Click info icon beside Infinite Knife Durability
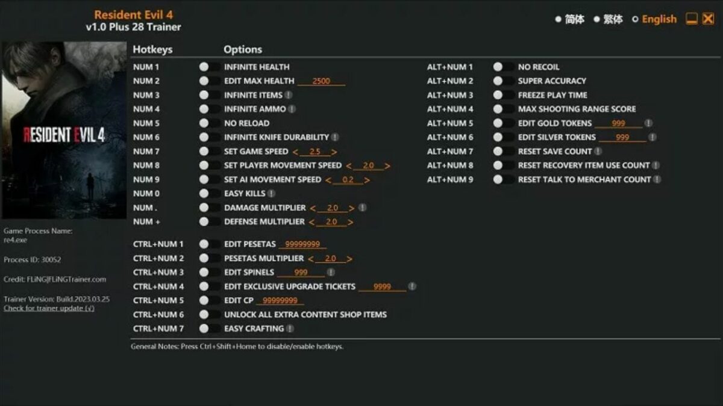The height and width of the screenshot is (406, 723). pyautogui.click(x=335, y=137)
